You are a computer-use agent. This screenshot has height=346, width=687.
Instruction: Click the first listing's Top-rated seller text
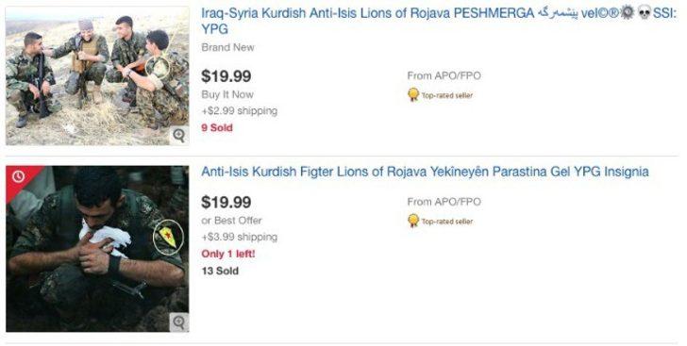click(x=447, y=95)
